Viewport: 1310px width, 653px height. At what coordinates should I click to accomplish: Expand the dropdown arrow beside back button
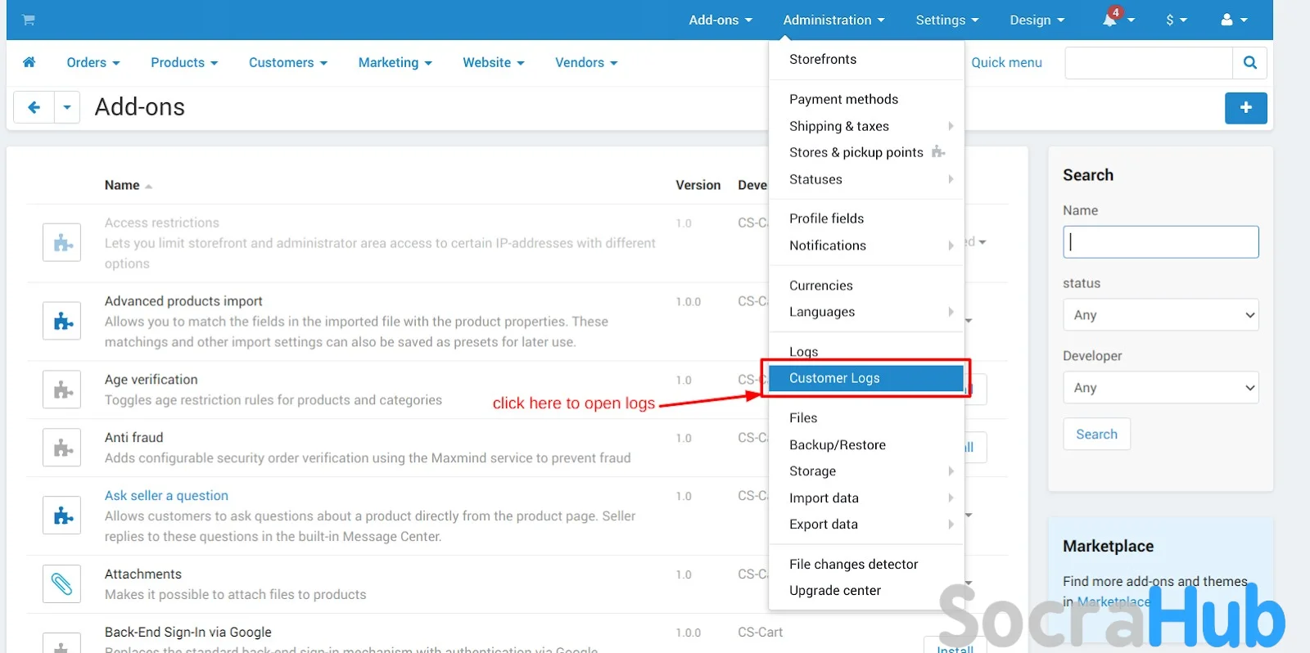point(67,107)
